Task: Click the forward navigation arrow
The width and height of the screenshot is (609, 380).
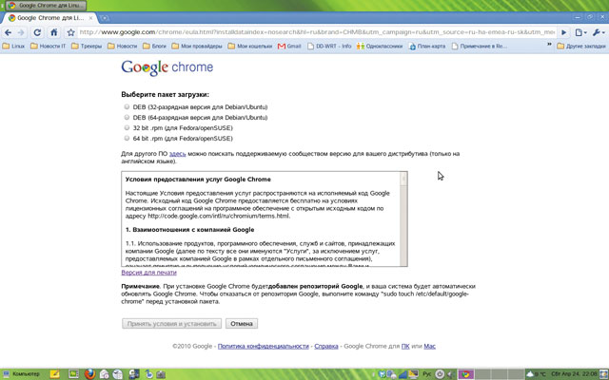Action: [21, 32]
